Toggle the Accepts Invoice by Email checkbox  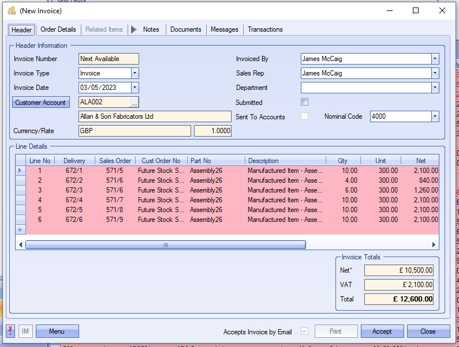pos(304,331)
